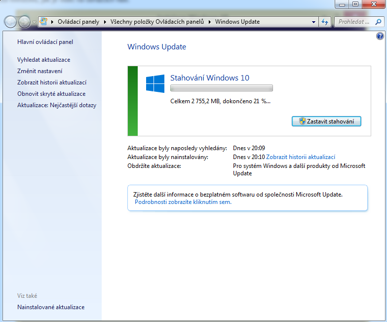Click the Celkem 2 755,2 MB status text
Screen dimensions: 387x322
(220, 101)
